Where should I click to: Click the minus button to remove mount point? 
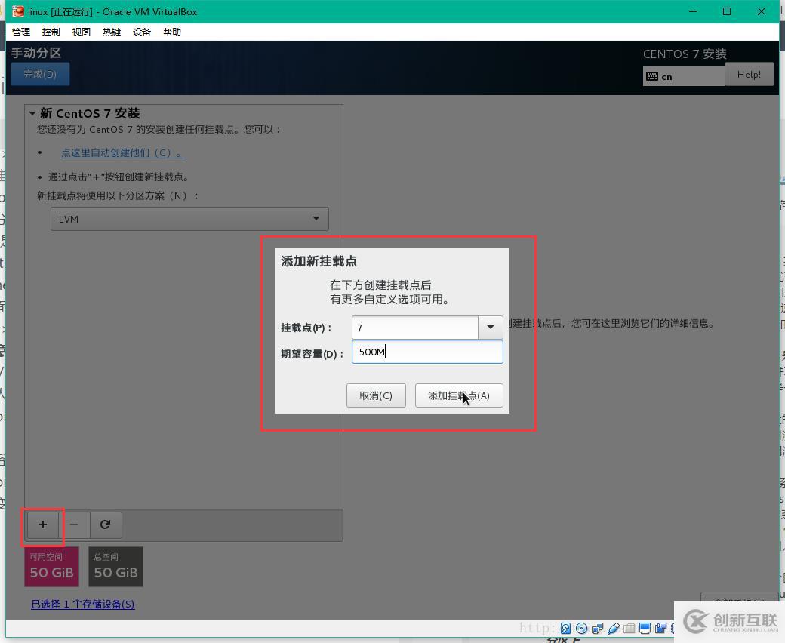click(74, 525)
